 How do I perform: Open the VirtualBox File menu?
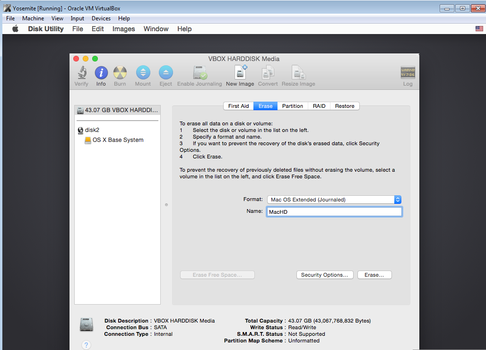point(10,18)
